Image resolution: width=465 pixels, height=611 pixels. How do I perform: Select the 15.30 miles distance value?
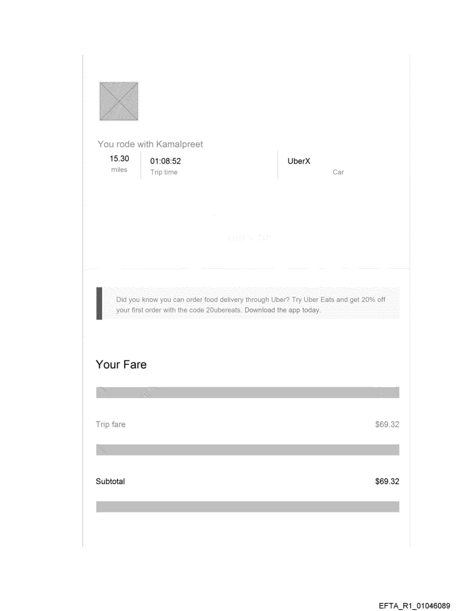[119, 159]
